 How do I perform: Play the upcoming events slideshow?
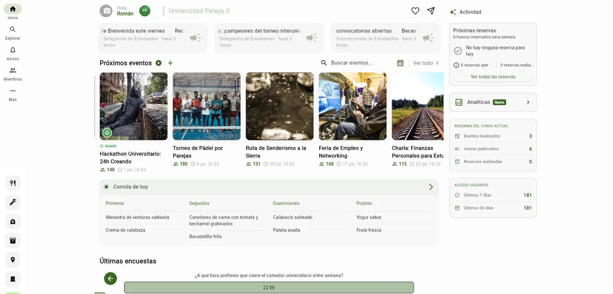pyautogui.click(x=159, y=63)
